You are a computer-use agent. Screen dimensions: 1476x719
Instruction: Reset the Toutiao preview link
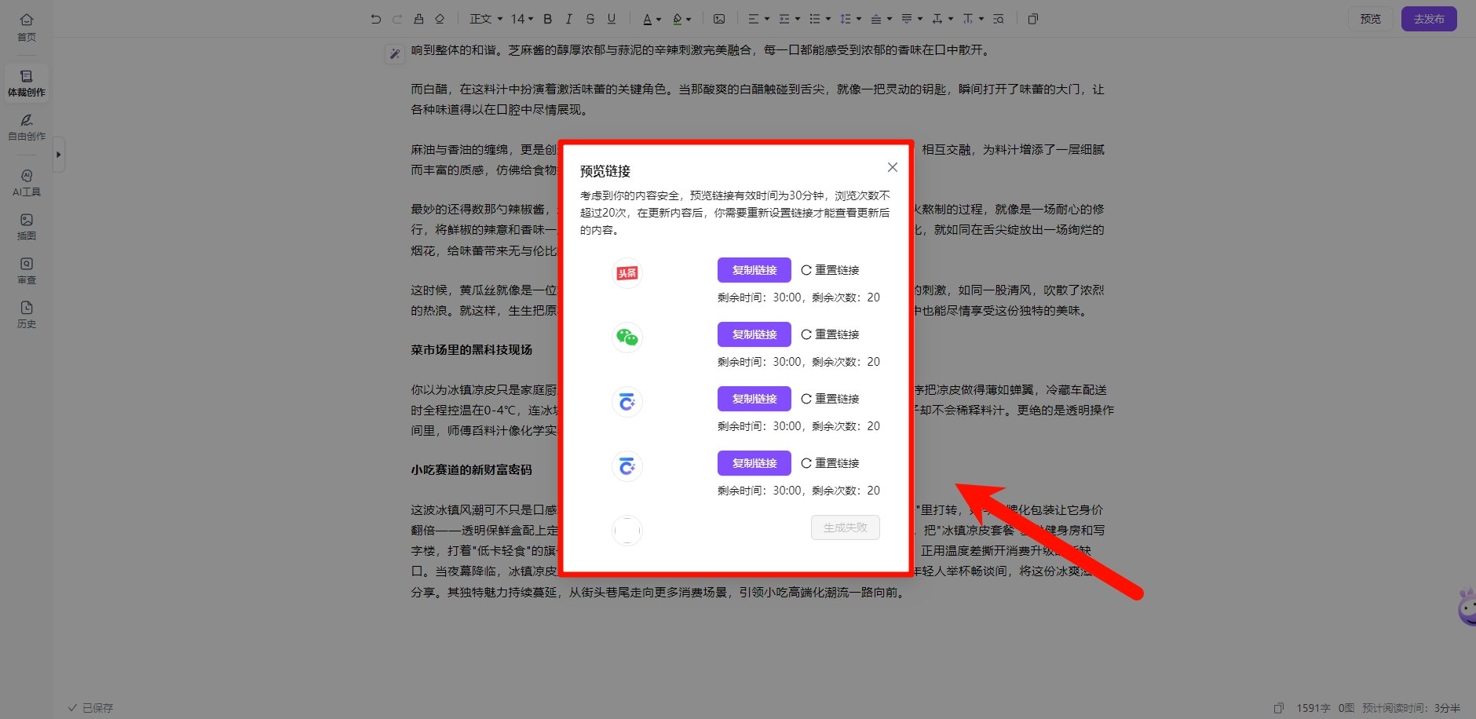point(830,270)
